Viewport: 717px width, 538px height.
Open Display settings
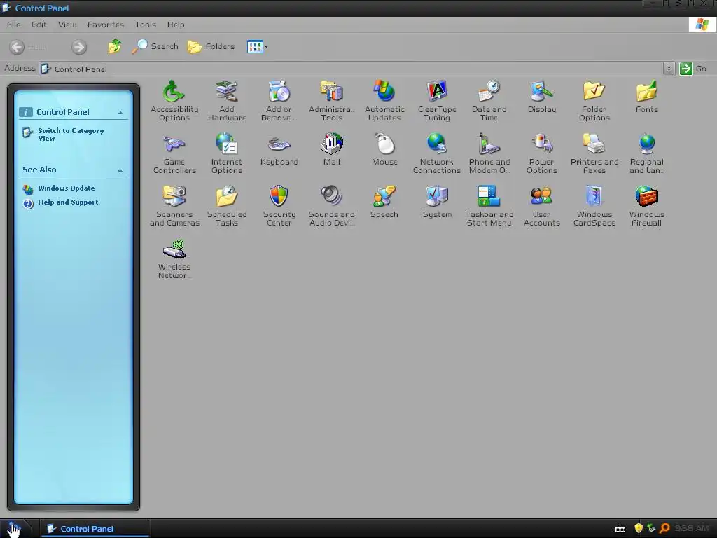[541, 97]
